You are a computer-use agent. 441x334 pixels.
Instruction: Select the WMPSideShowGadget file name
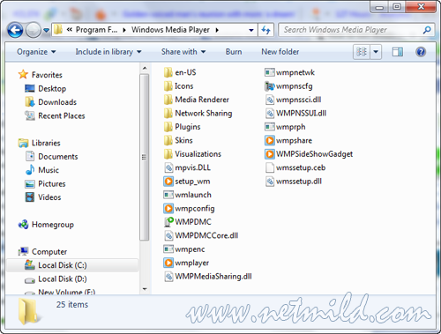[x=314, y=154]
